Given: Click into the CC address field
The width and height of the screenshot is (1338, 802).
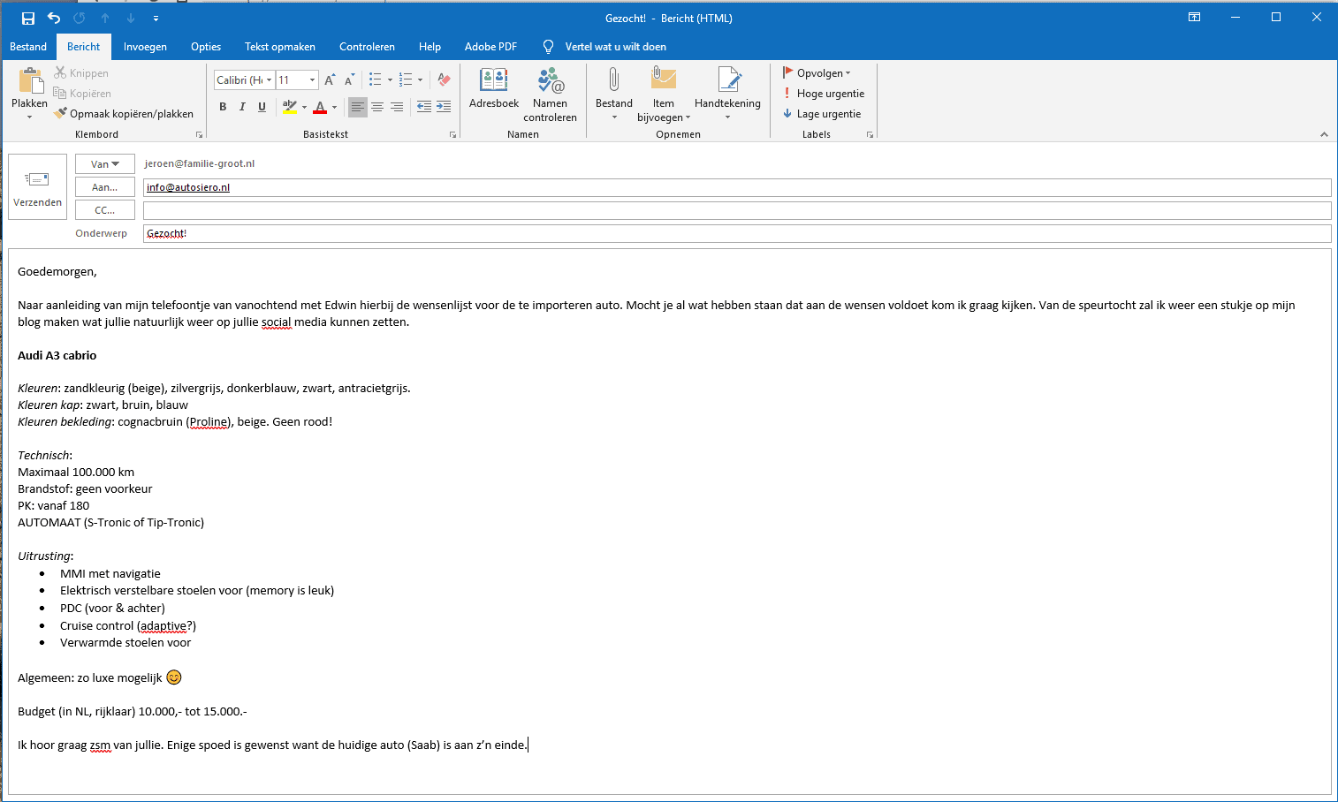Looking at the screenshot, I should [737, 210].
